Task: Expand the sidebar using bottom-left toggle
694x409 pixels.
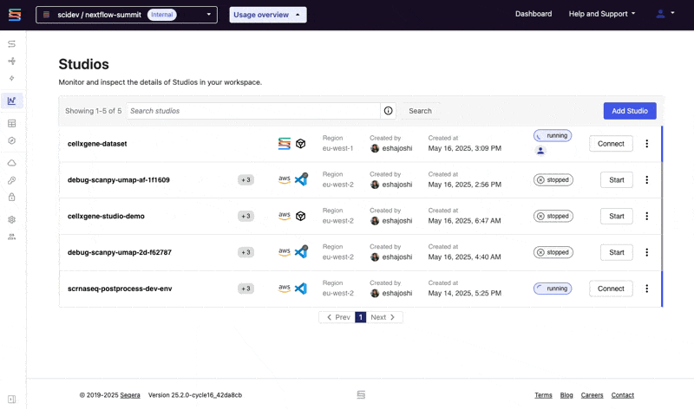Action: point(12,399)
